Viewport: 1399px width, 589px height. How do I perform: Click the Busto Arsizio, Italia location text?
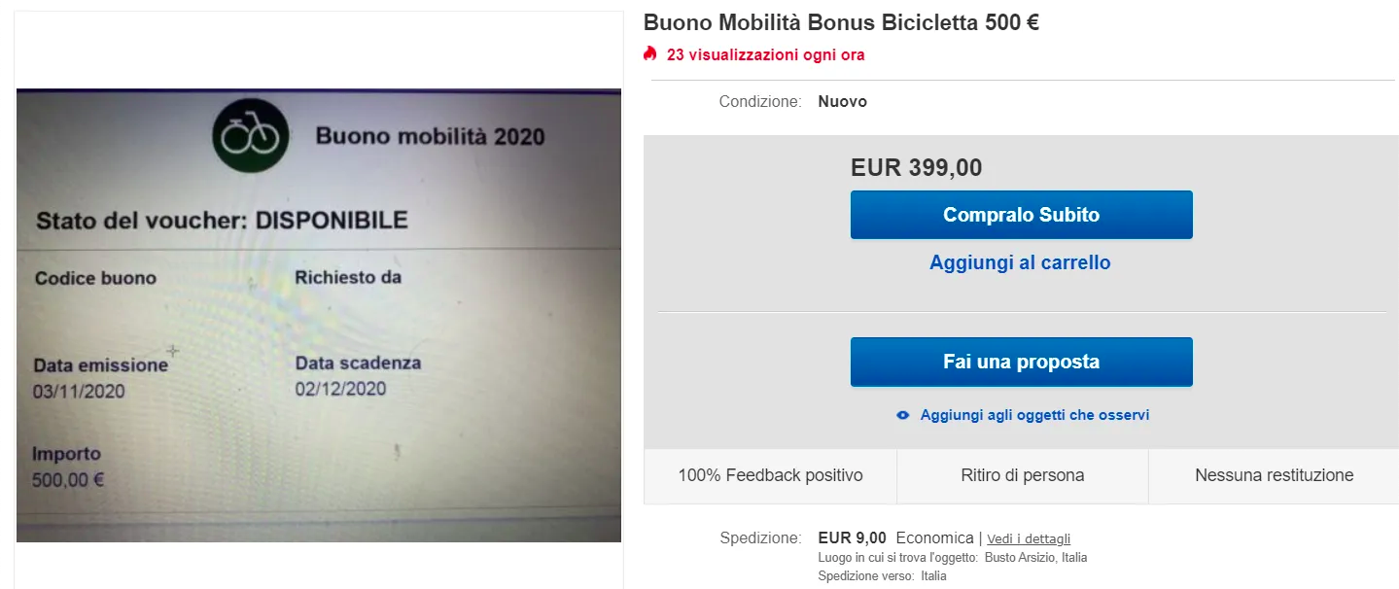tap(1035, 558)
